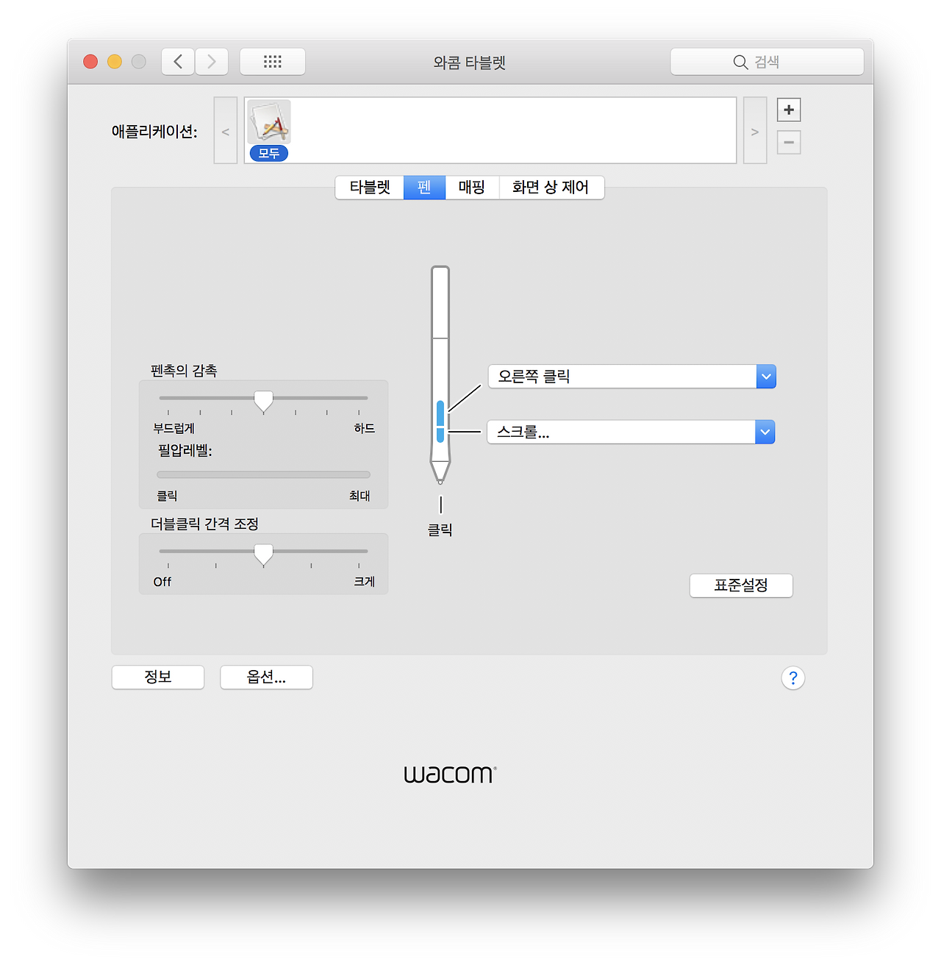Open the 옵션... dialog

click(266, 677)
